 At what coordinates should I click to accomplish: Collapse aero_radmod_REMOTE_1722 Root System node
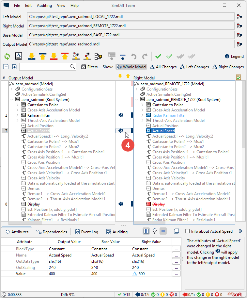[x=137, y=100]
